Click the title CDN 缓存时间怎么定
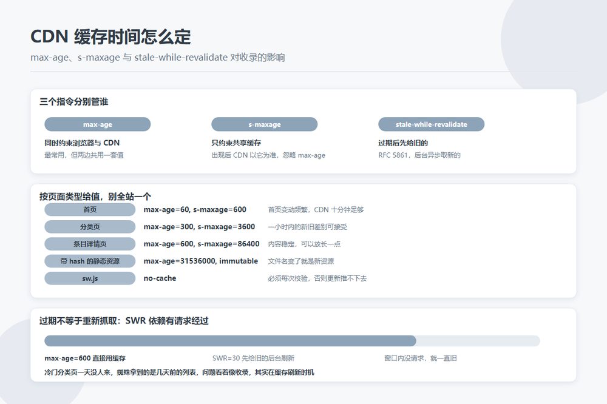The height and width of the screenshot is (404, 607). (x=110, y=37)
